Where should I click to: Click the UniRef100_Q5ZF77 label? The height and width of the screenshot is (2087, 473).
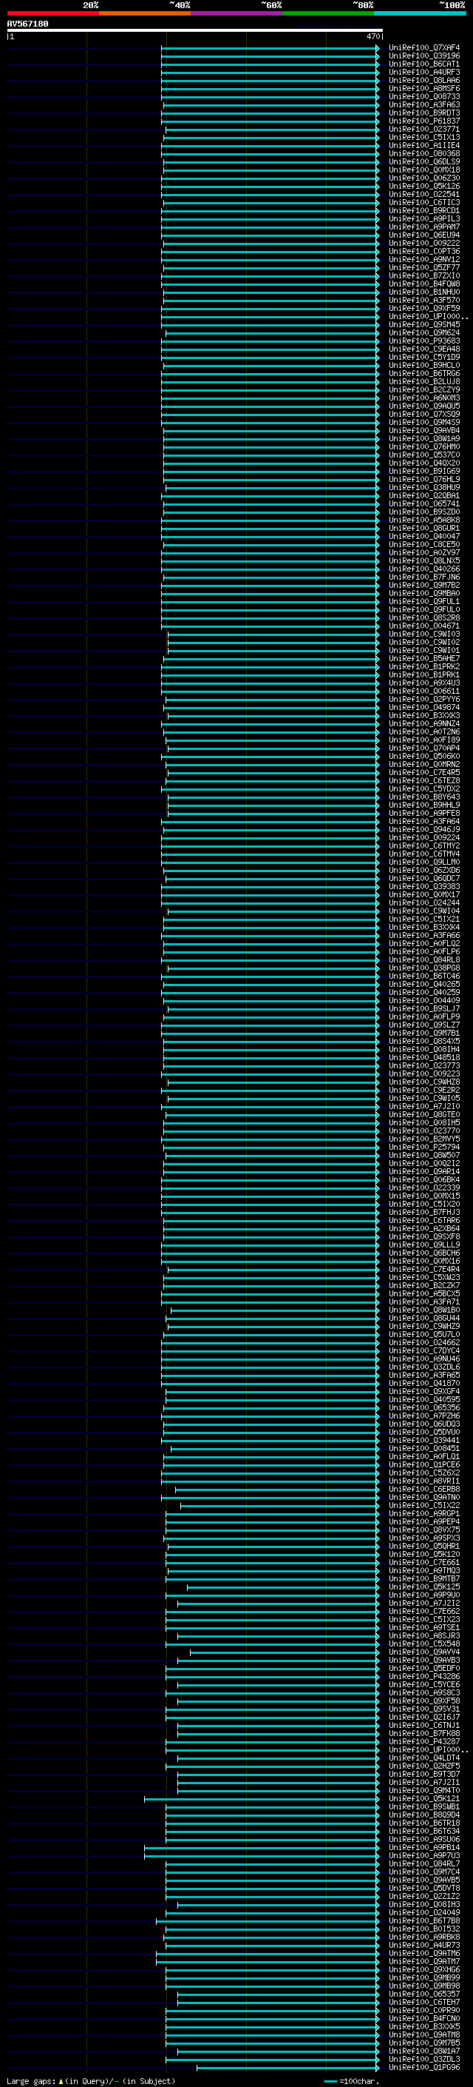[424, 267]
